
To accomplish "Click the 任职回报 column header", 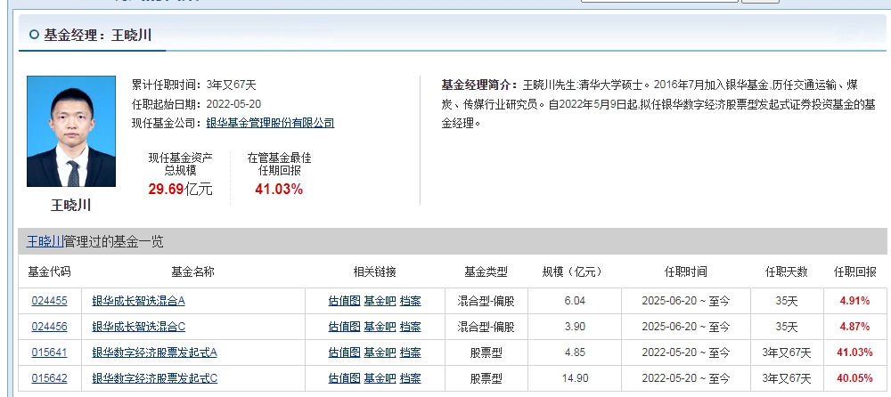I will tap(854, 272).
